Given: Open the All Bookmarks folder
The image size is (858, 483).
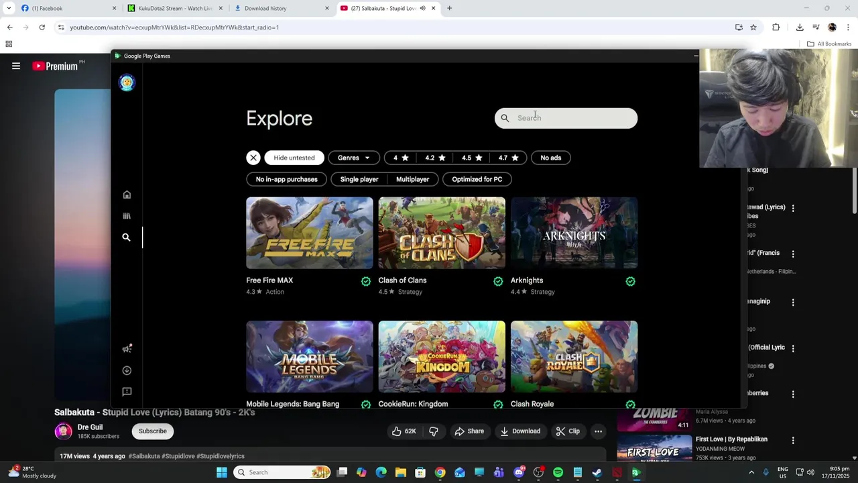Looking at the screenshot, I should [x=829, y=44].
